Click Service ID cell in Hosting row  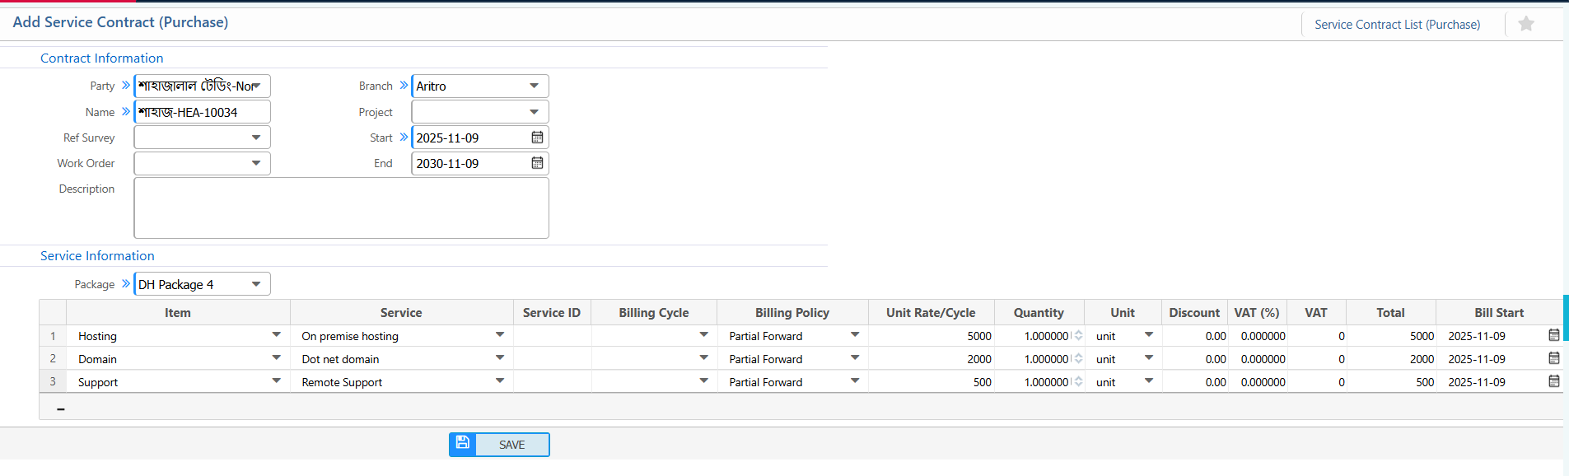552,336
